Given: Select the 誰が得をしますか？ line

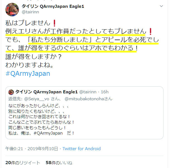Looking at the screenshot, I should [x=33, y=57].
